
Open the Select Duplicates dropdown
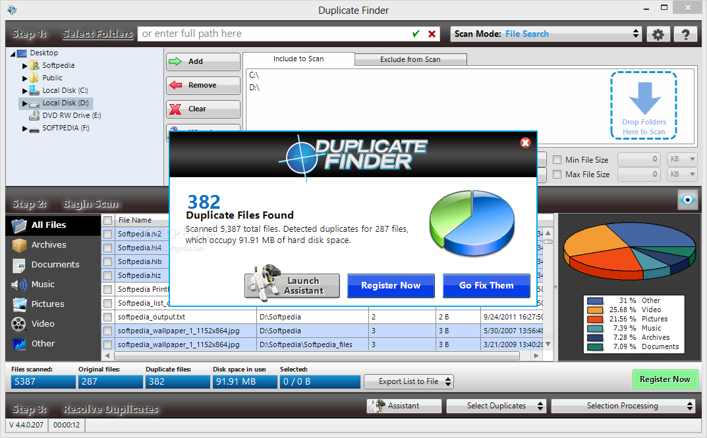496,406
